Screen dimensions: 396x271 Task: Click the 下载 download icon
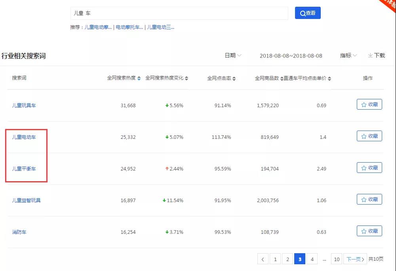coord(370,55)
